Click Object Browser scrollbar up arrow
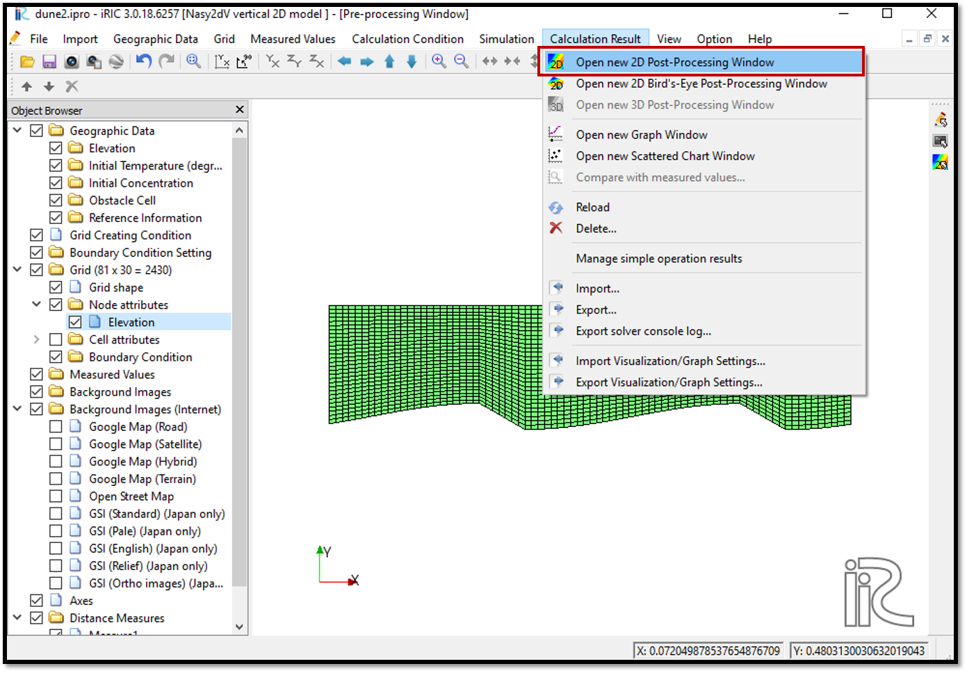The image size is (967, 673). click(x=240, y=131)
